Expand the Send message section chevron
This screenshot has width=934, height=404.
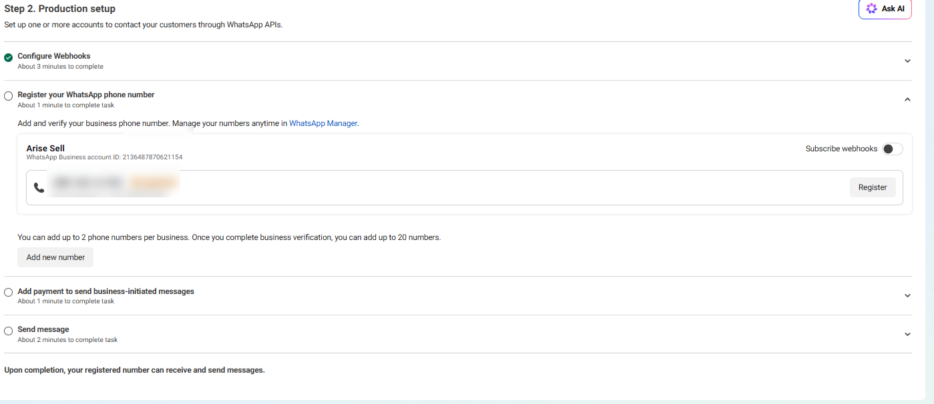[x=907, y=334]
